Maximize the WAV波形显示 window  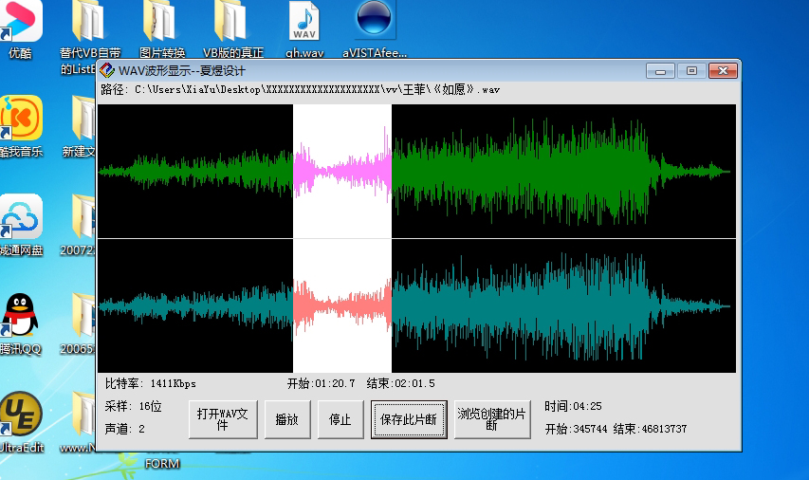pos(691,70)
